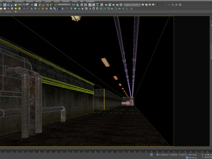Screen dimensions: 212x159
Task: Click the first green double-chevron icon
Action: click(x=123, y=9)
